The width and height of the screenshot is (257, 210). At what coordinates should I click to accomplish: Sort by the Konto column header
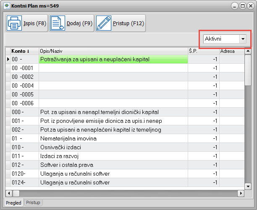(x=21, y=51)
